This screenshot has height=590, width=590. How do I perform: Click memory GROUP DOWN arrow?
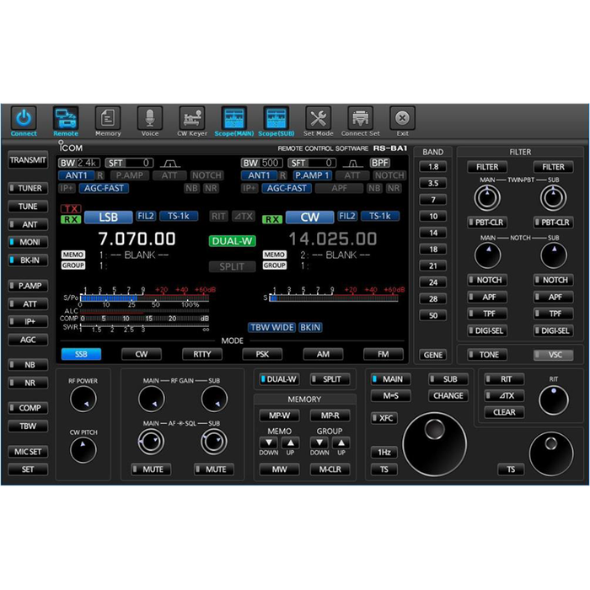[319, 442]
